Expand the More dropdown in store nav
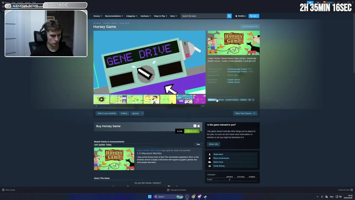Viewport: 355px width, 200px height. pos(174,16)
